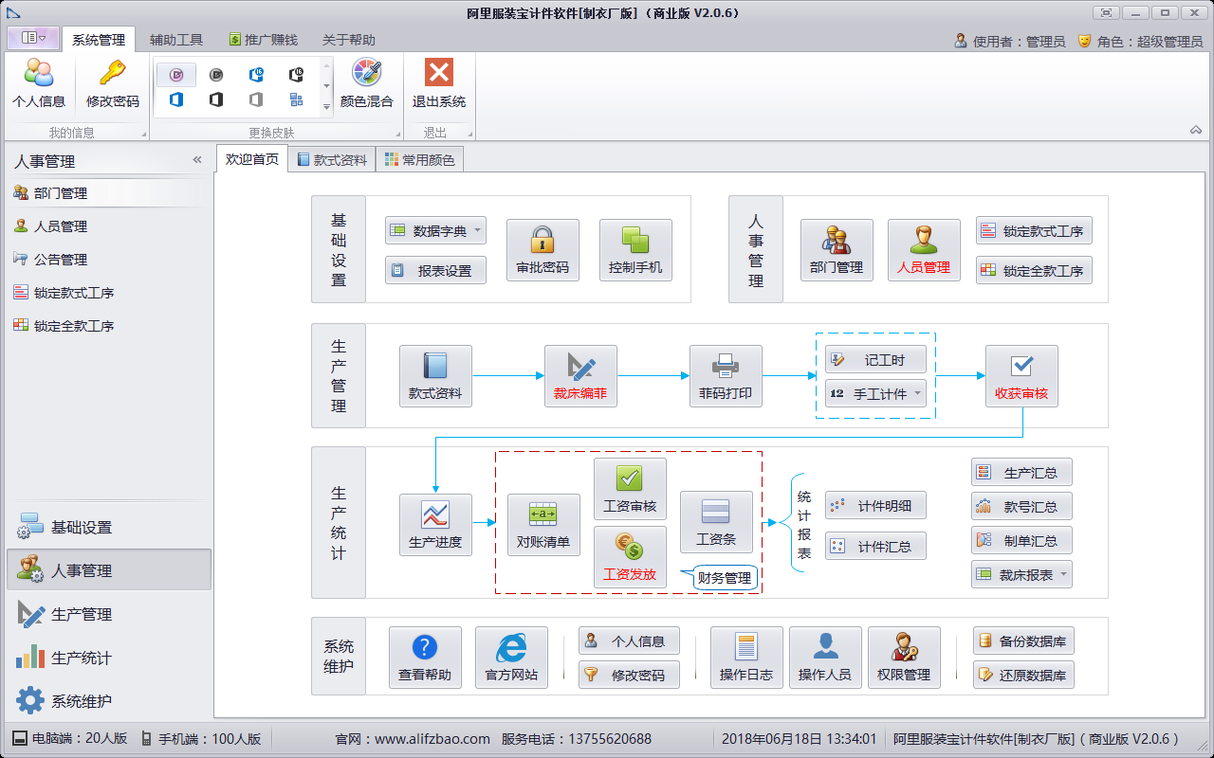Open the 裁床报表 dropdown

(1063, 574)
